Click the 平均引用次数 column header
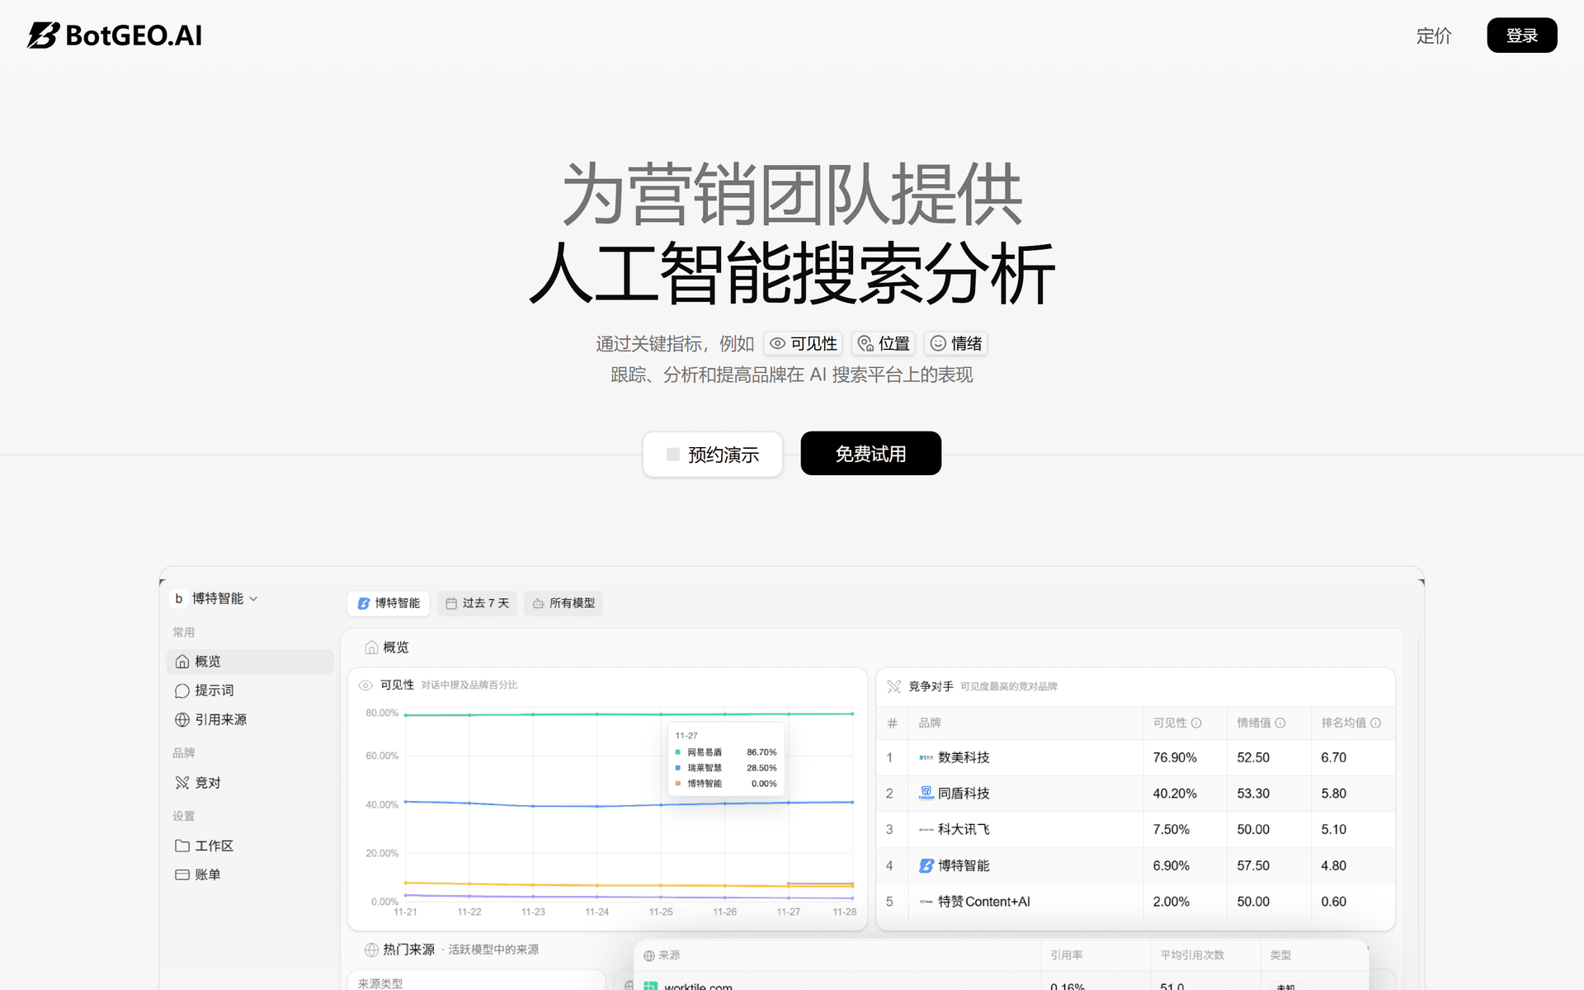This screenshot has height=990, width=1584. point(1192,955)
